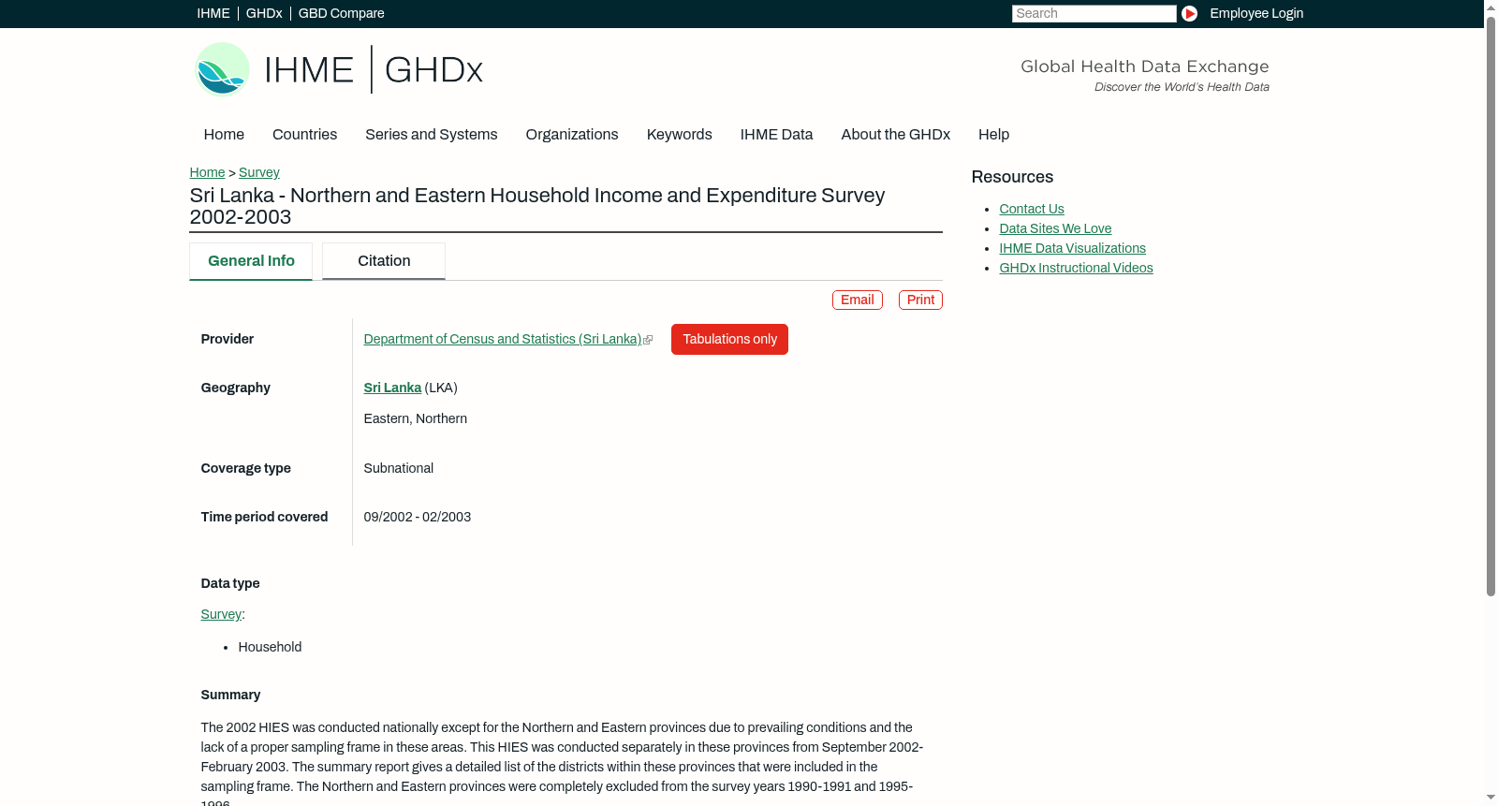Open the Help menu item
The height and width of the screenshot is (806, 1498).
point(994,135)
